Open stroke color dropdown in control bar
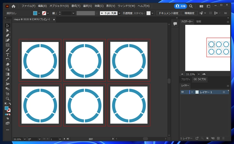This screenshot has width=234, height=144. pos(48,13)
